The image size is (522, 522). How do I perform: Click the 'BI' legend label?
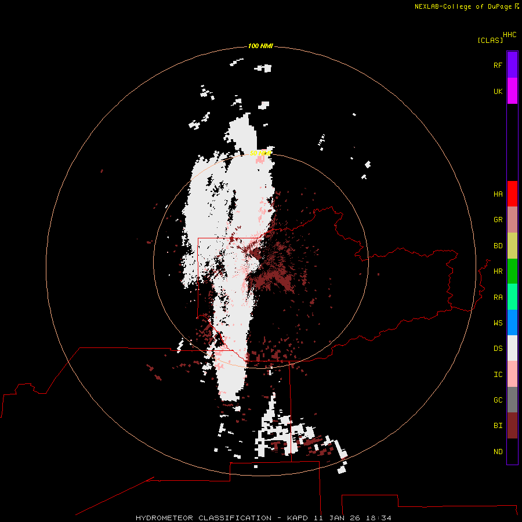[x=498, y=426]
